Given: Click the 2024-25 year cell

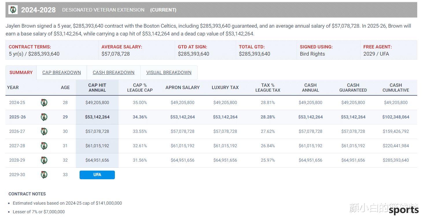Looking at the screenshot, I should [17, 103].
